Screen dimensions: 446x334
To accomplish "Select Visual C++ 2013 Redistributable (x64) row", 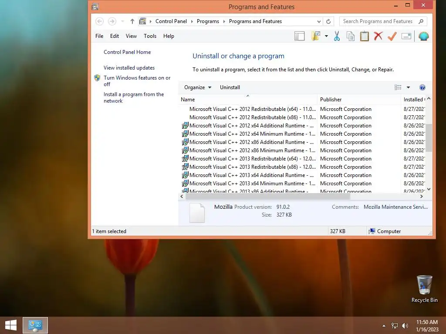I will coord(303,158).
